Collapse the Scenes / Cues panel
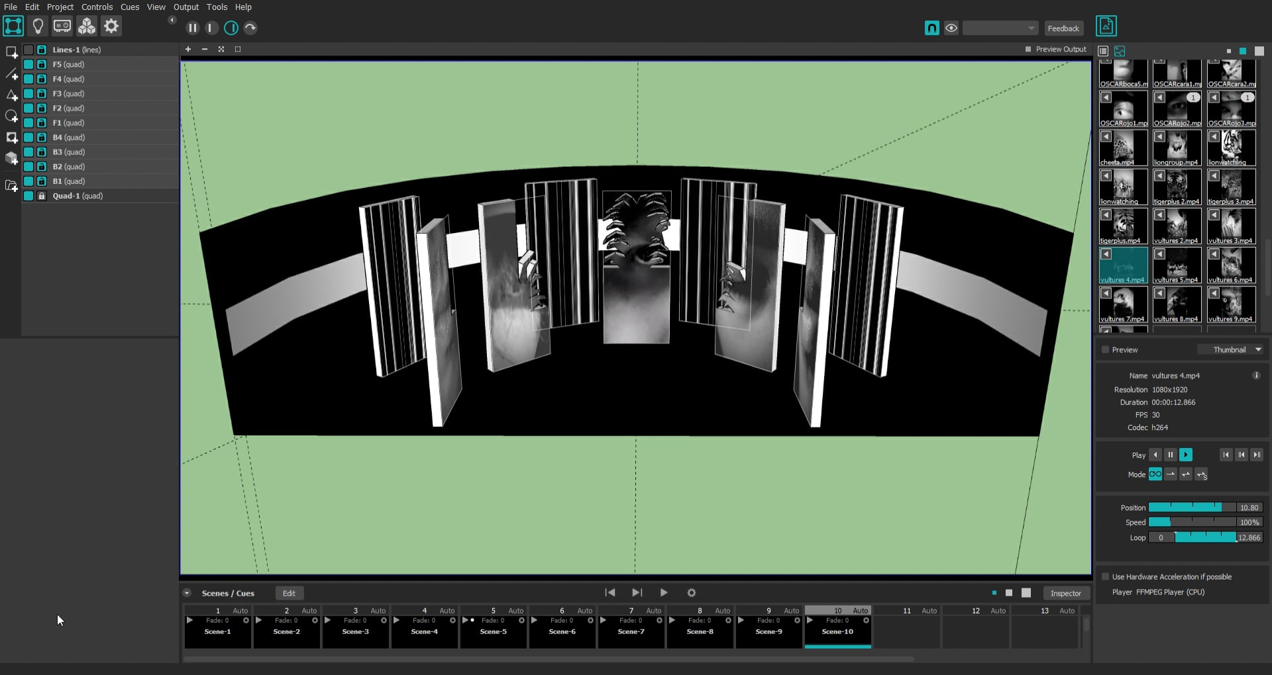Screen dimensions: 1272x675 (x=187, y=592)
